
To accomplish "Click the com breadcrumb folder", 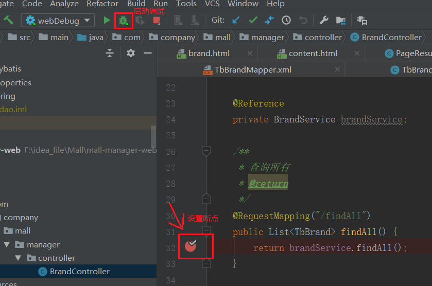I will (x=127, y=37).
